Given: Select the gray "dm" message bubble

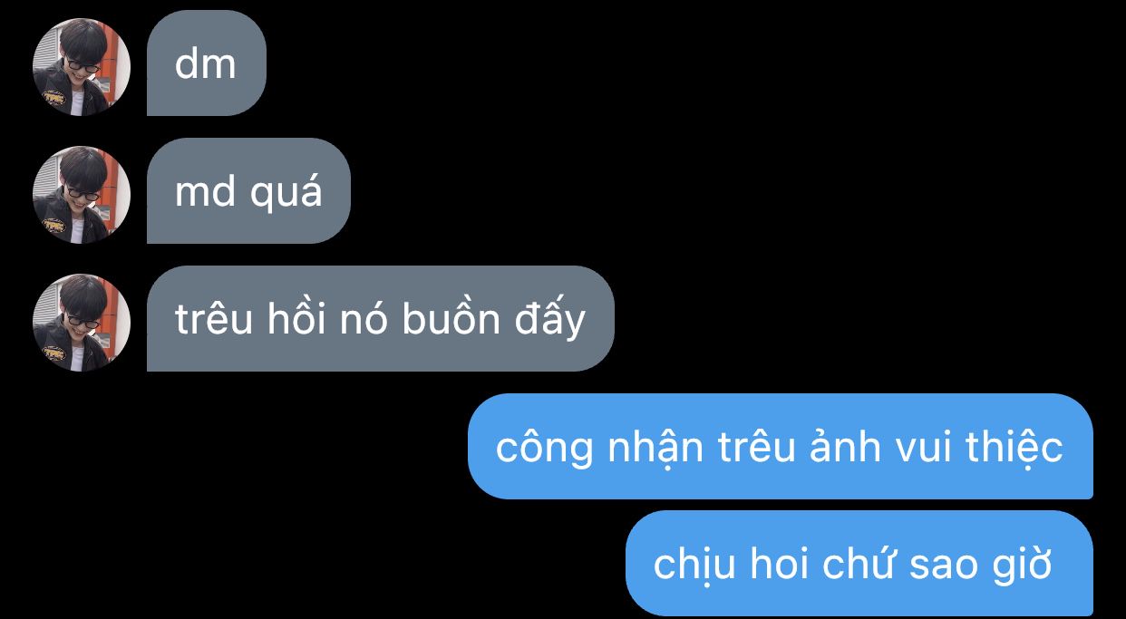Looking at the screenshot, I should [x=207, y=63].
